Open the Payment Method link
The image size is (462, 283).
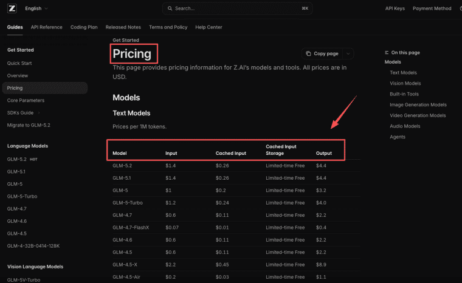point(432,9)
